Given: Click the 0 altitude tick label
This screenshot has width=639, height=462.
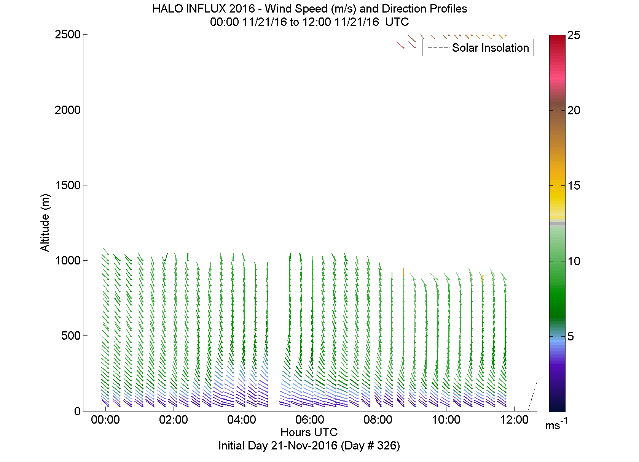Looking at the screenshot, I should point(78,411).
